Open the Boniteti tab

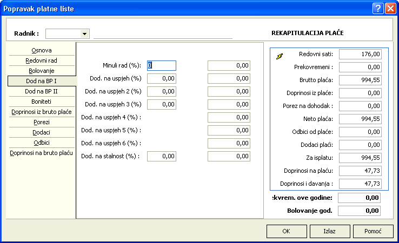coord(42,102)
